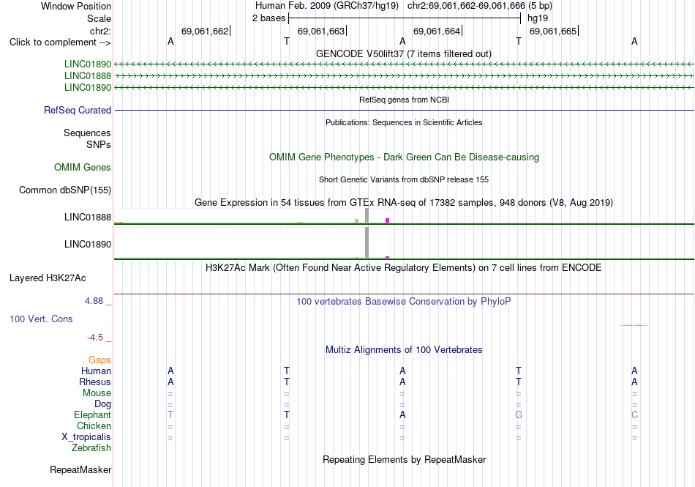Click the LINC01888 label in the GTEx track
The image size is (695, 487).
coord(88,217)
